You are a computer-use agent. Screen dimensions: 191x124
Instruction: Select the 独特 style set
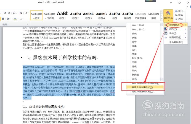coord(144,42)
